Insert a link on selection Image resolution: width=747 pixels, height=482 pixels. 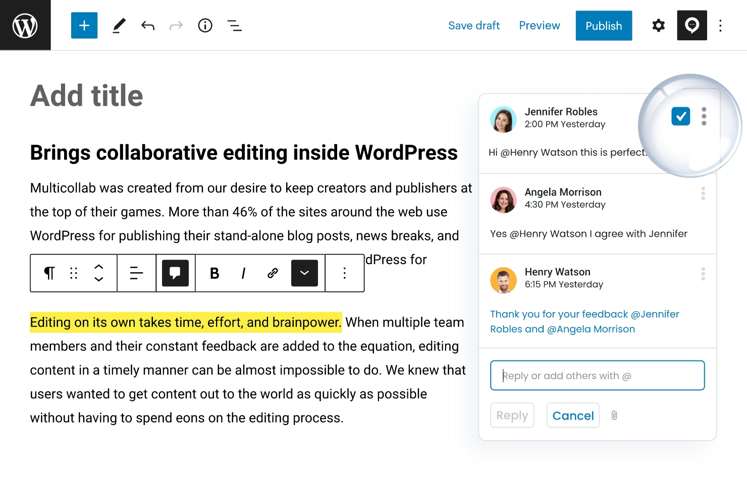pos(273,273)
